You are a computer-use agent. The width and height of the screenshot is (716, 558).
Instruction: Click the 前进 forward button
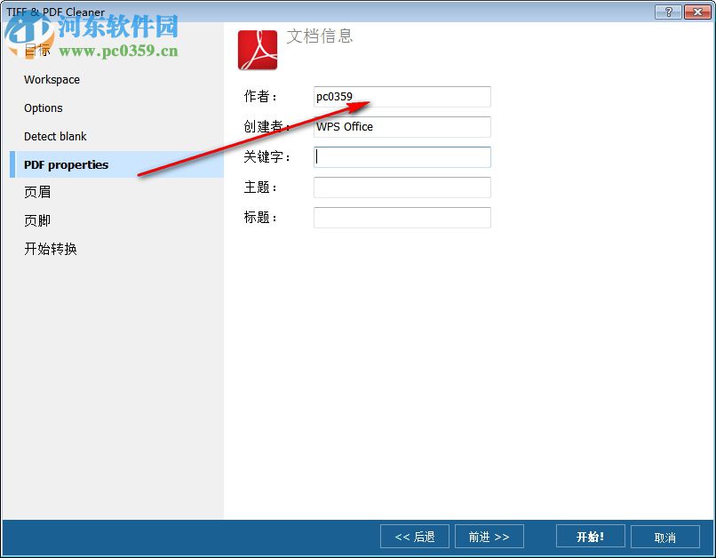tap(489, 536)
